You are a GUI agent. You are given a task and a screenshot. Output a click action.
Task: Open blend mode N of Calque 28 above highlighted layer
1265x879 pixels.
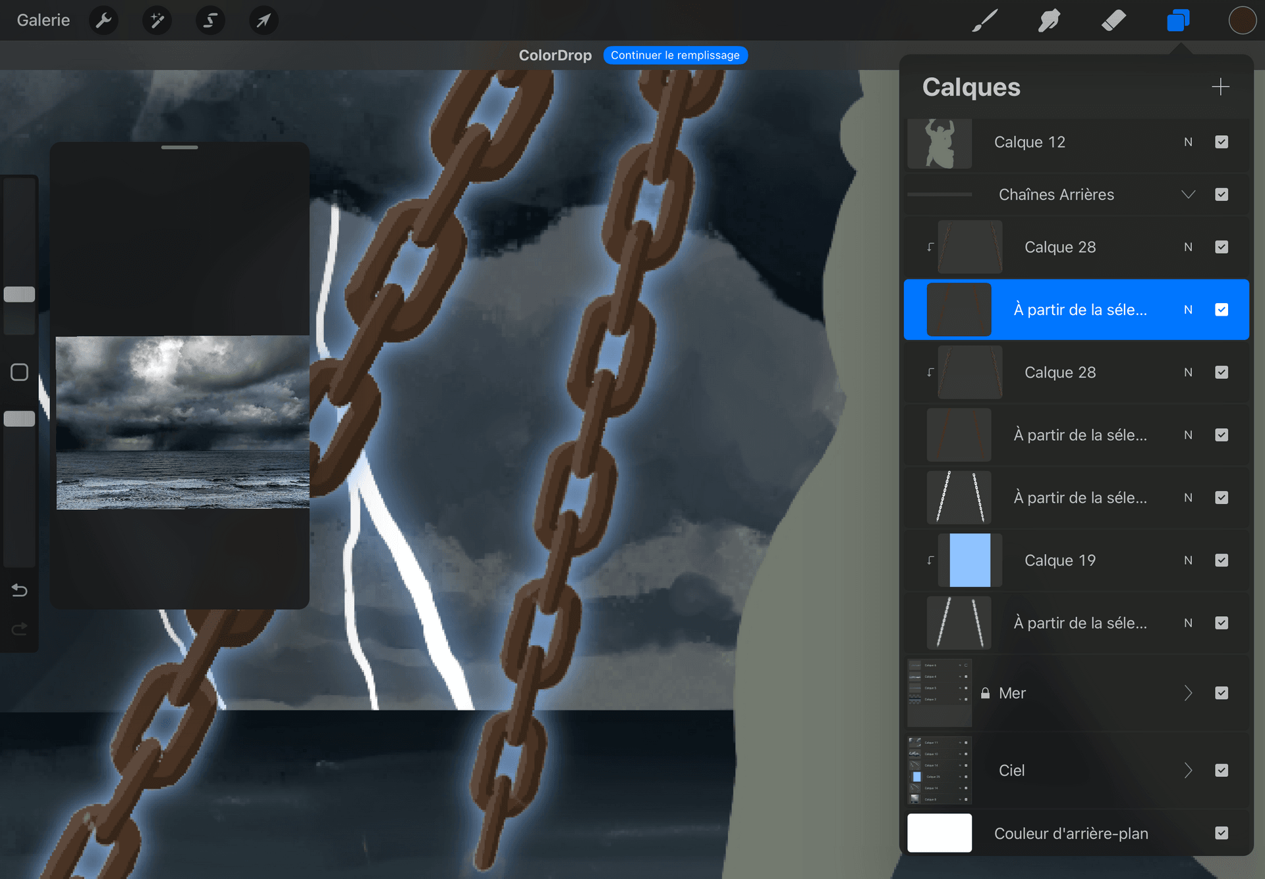click(x=1188, y=247)
